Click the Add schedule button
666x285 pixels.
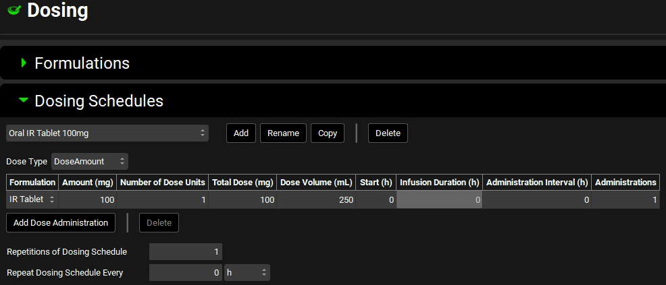(240, 133)
